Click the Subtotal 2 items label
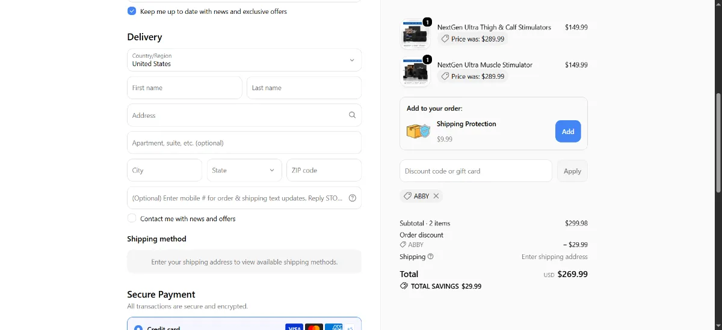722x330 pixels. pyautogui.click(x=425, y=223)
